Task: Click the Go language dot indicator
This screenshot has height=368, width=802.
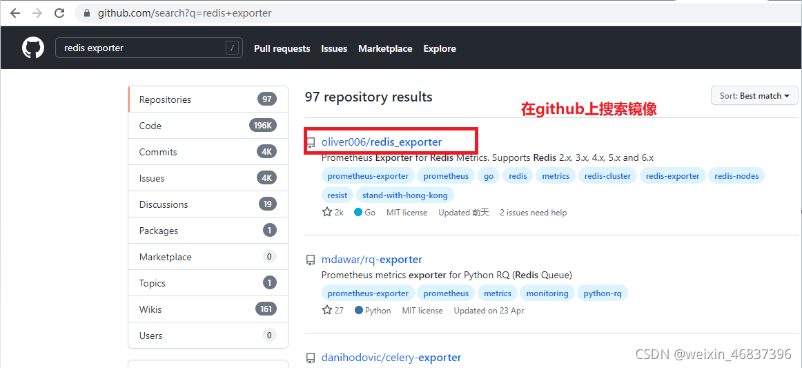Action: 358,213
